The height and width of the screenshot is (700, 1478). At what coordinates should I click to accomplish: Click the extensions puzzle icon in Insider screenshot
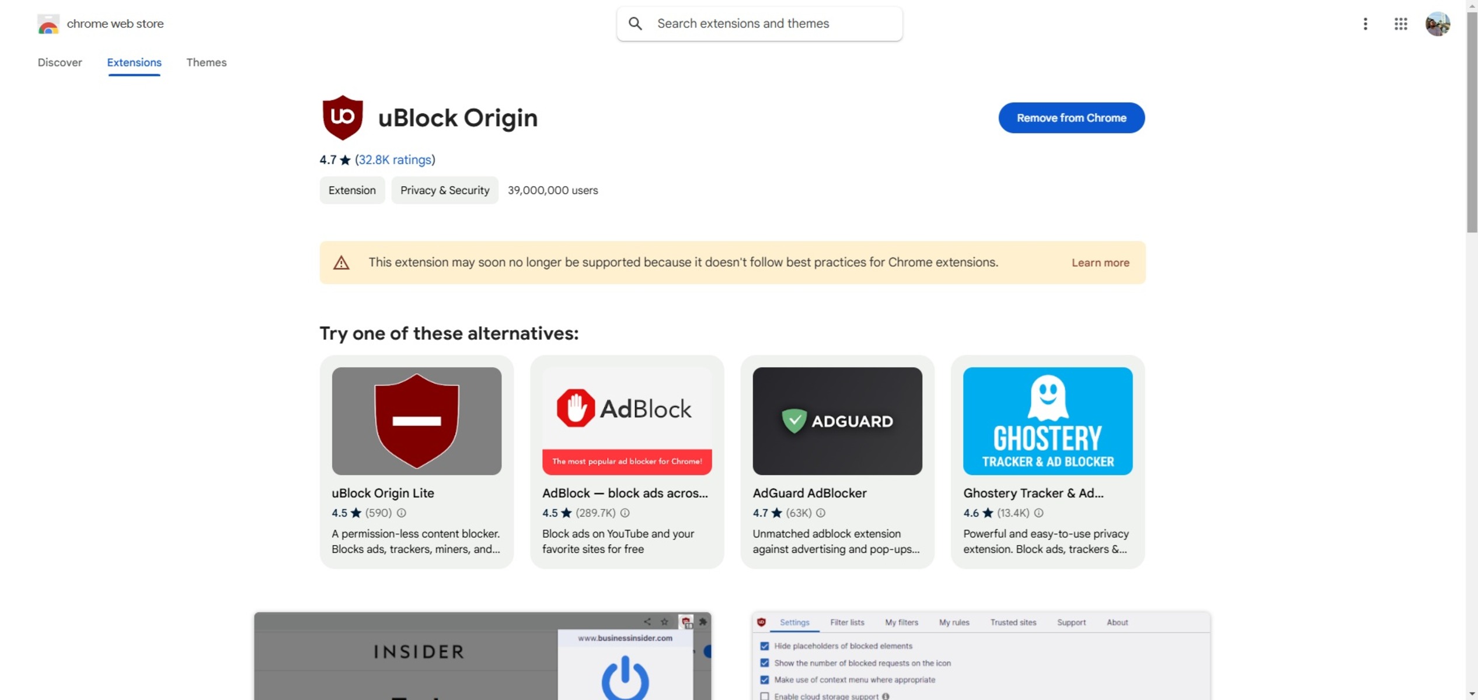point(703,621)
